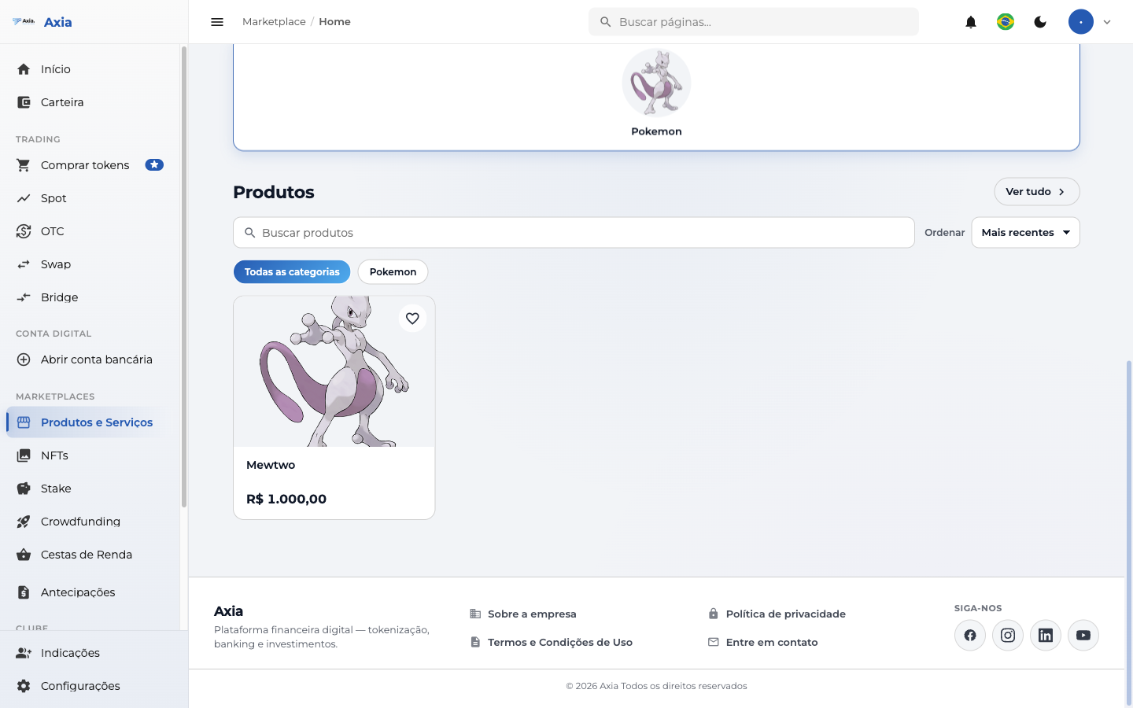Select Todas as categorias filter chip
This screenshot has height=708, width=1133.
coord(292,272)
